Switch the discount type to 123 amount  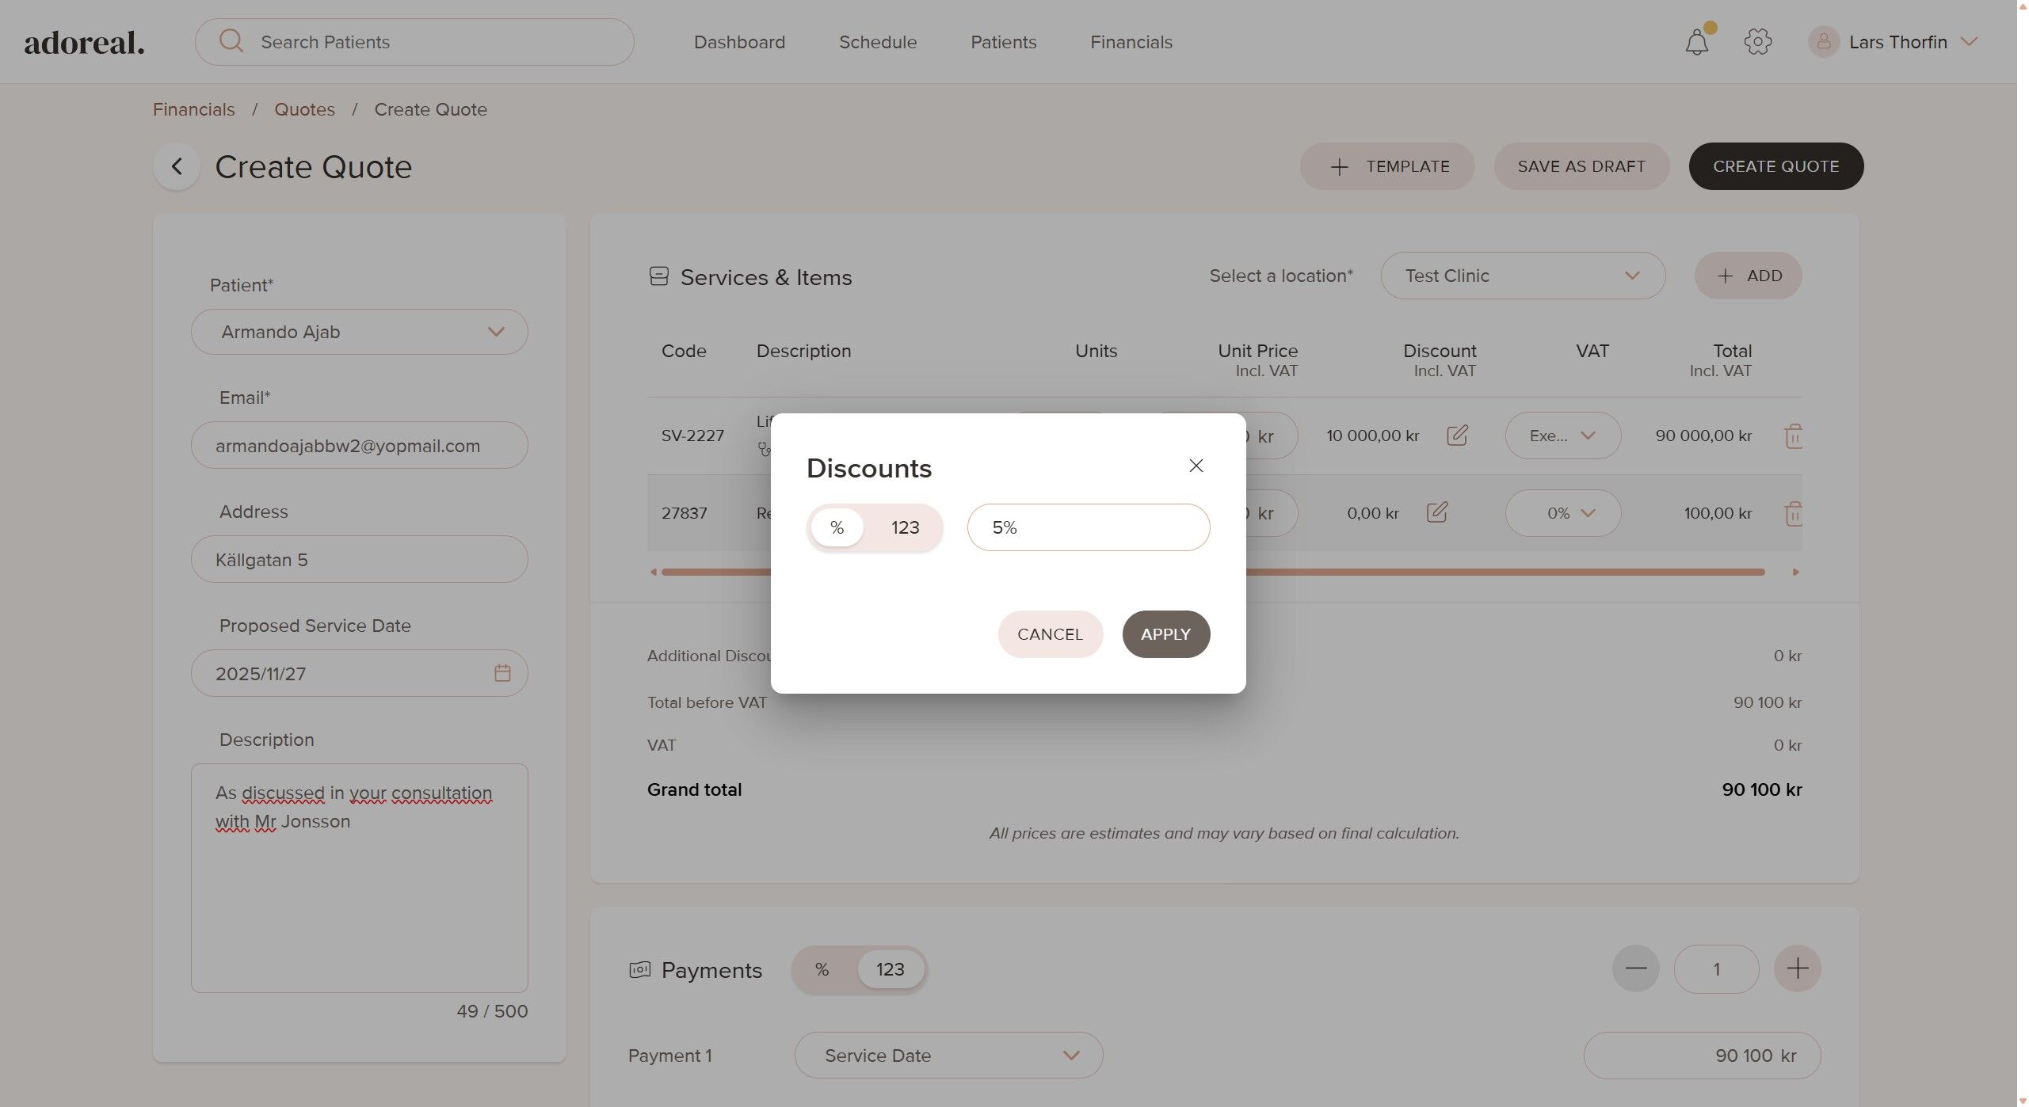[x=905, y=527]
